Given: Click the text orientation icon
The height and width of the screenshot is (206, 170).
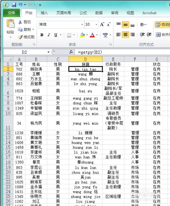Looking at the screenshot, I should point(142,24).
